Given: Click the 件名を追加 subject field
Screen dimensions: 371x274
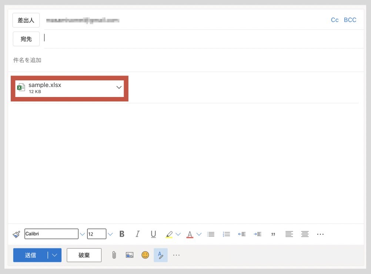Looking at the screenshot, I should [148, 60].
